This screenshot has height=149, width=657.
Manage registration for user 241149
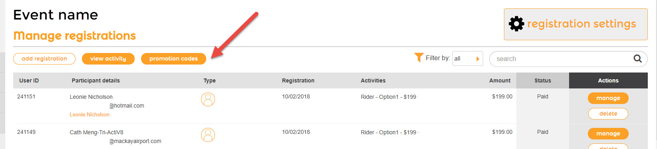(x=608, y=133)
